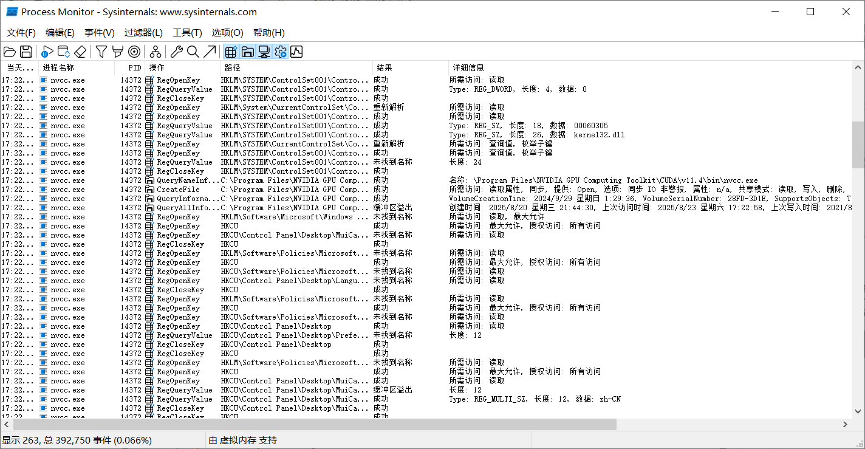Click the 路径 column header

(296, 67)
